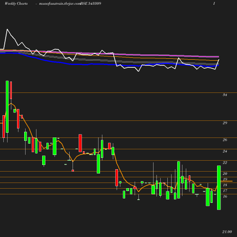237x237 pixels.
Task: Click the 16 price axis label
Action: click(x=225, y=196)
